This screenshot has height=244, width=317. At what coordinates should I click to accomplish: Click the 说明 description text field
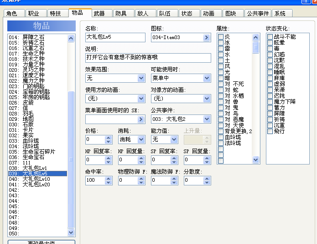point(148,58)
